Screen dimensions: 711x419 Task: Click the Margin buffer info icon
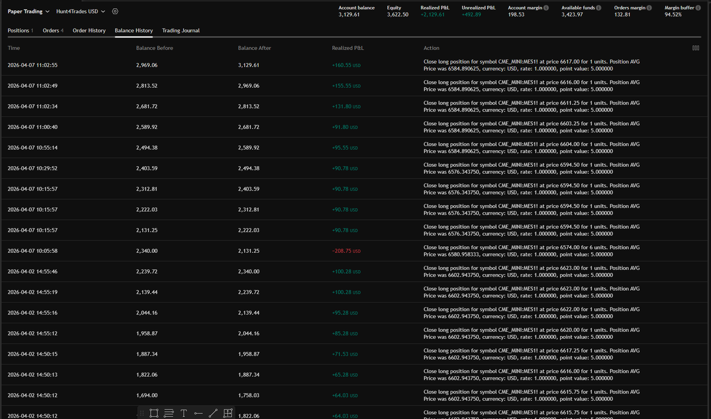click(x=699, y=8)
